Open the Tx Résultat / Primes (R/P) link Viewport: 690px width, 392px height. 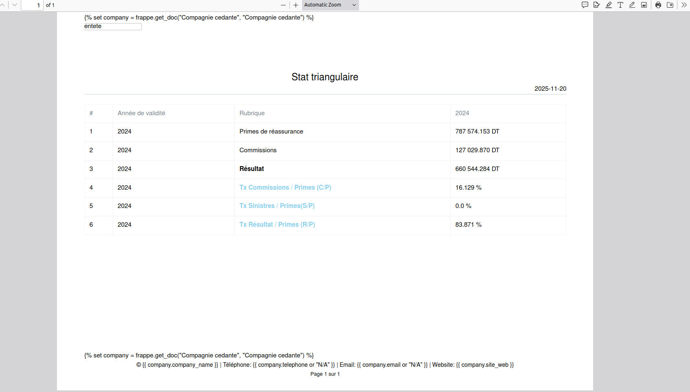[277, 225]
